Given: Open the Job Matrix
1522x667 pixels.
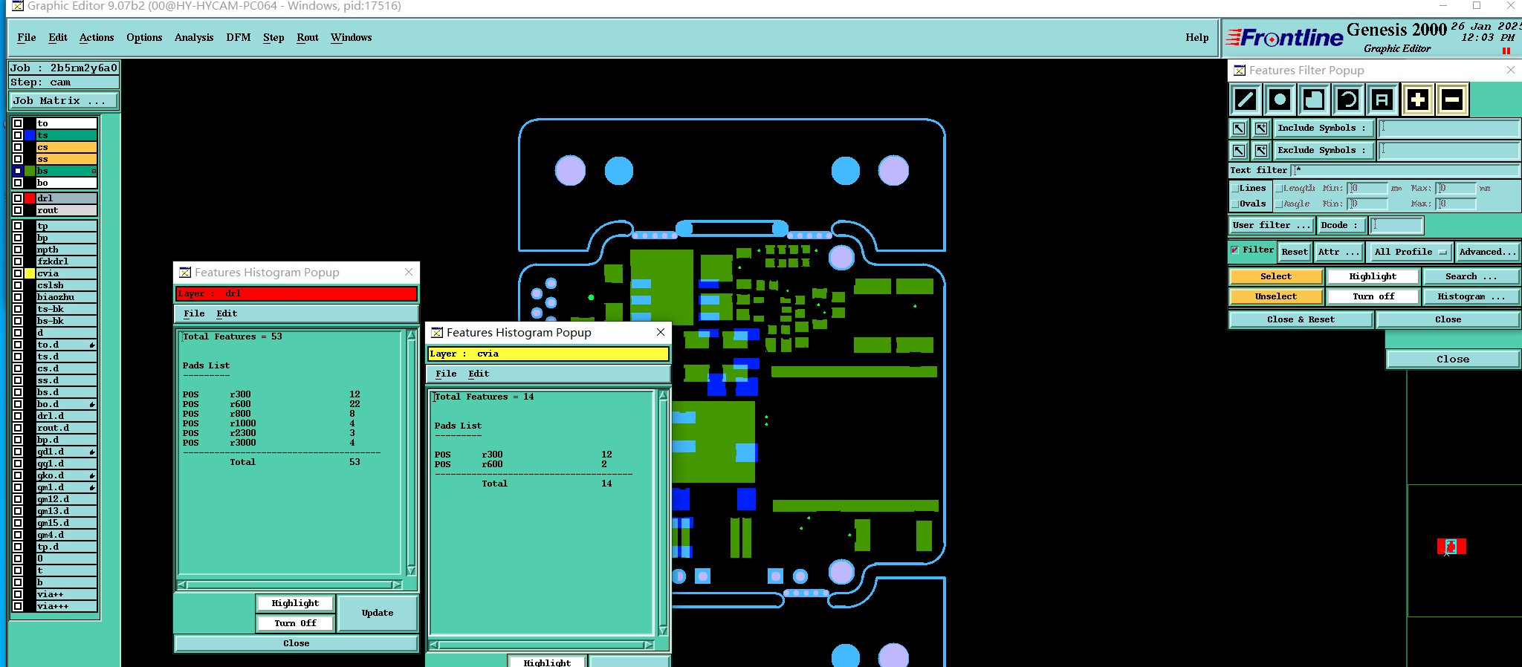Looking at the screenshot, I should coord(63,101).
